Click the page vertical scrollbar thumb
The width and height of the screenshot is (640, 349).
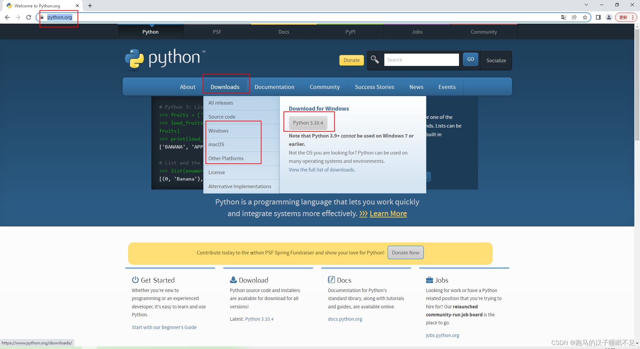pos(637,85)
